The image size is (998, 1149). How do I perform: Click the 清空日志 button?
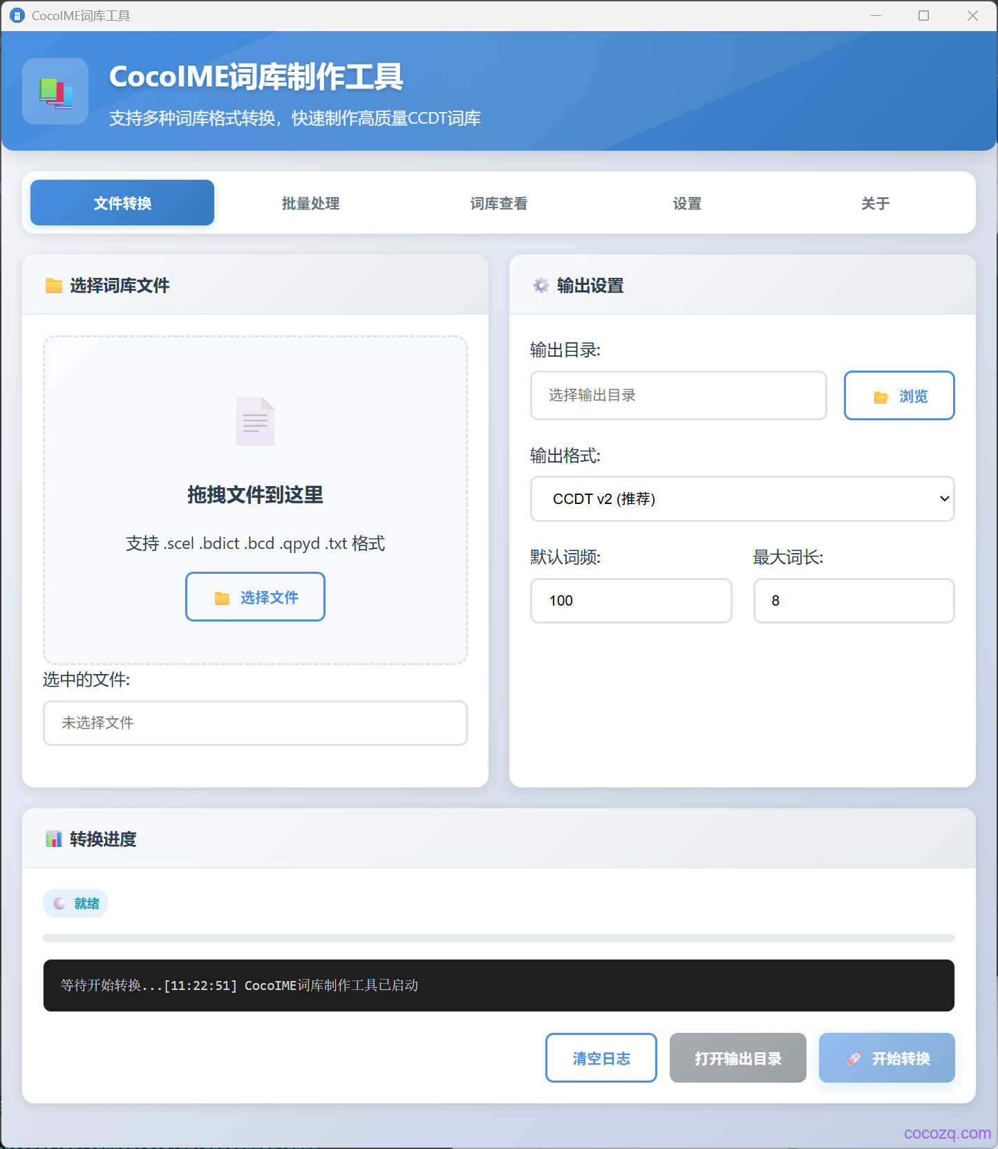pyautogui.click(x=601, y=1058)
